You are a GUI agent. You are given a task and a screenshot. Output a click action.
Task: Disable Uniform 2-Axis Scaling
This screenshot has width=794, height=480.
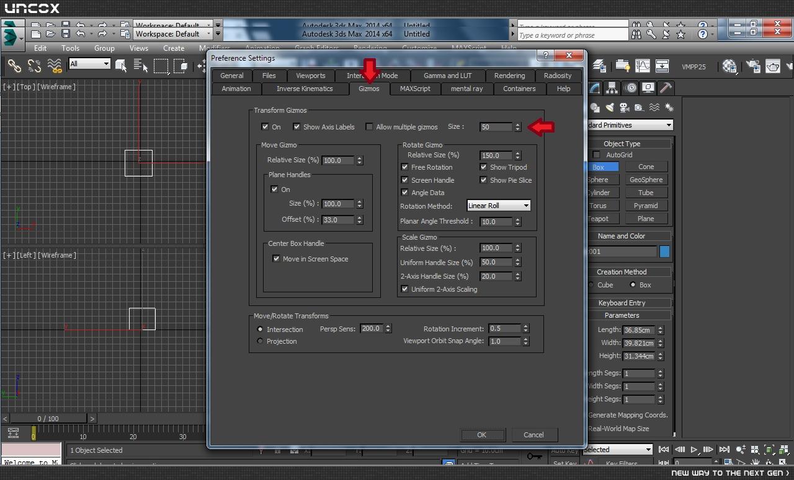click(404, 289)
